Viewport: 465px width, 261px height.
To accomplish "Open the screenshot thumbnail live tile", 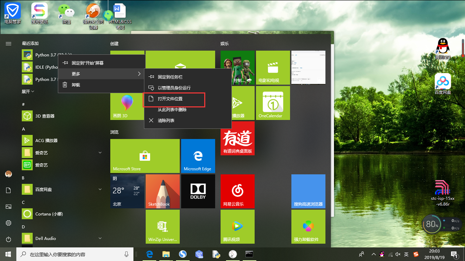I will [x=308, y=68].
